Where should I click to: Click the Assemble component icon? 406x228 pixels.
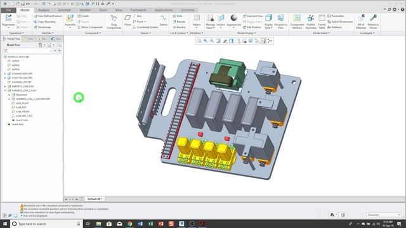point(70,18)
